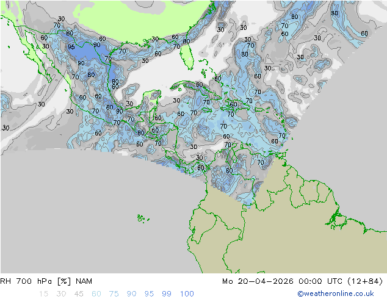This screenshot has width=387, height=299.
Task: Select legend value 90
Action: 131,294
